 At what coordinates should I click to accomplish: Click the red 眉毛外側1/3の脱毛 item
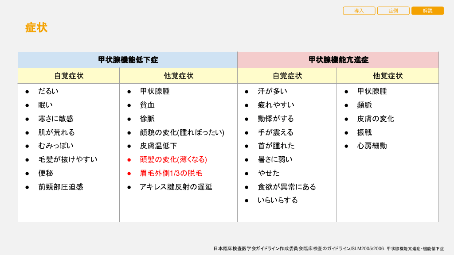click(171, 173)
